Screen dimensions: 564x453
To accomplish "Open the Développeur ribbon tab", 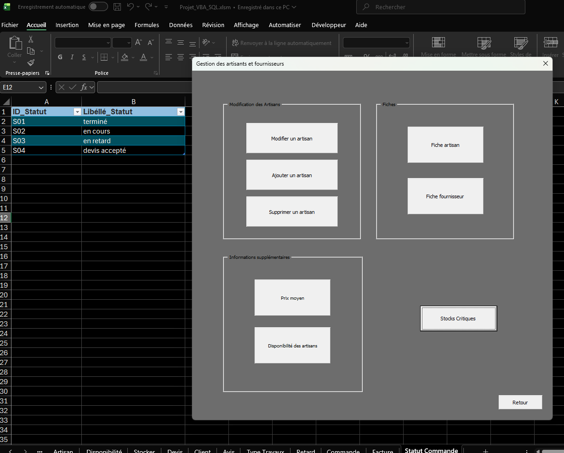I will [329, 25].
